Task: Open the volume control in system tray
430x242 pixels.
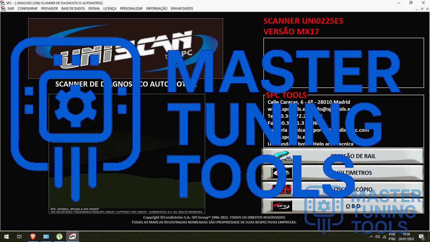Action: 378,237
